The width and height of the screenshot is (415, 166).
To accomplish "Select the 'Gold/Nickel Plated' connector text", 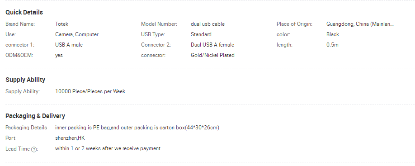I will [212, 55].
